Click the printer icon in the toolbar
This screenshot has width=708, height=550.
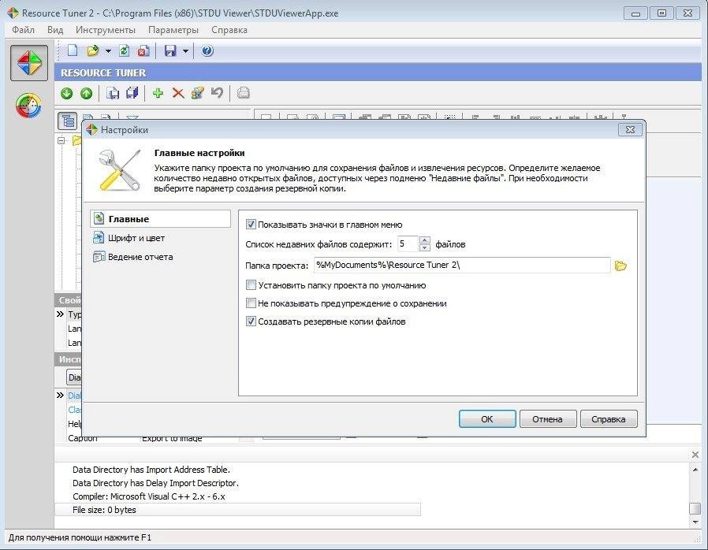click(x=244, y=94)
